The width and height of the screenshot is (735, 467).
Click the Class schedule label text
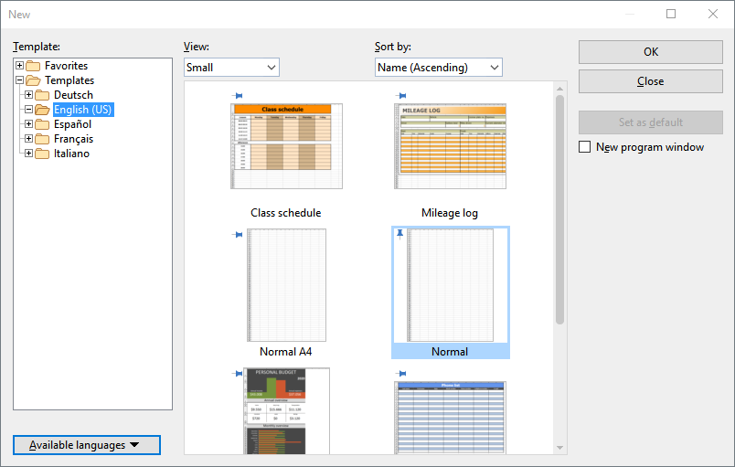(x=286, y=213)
